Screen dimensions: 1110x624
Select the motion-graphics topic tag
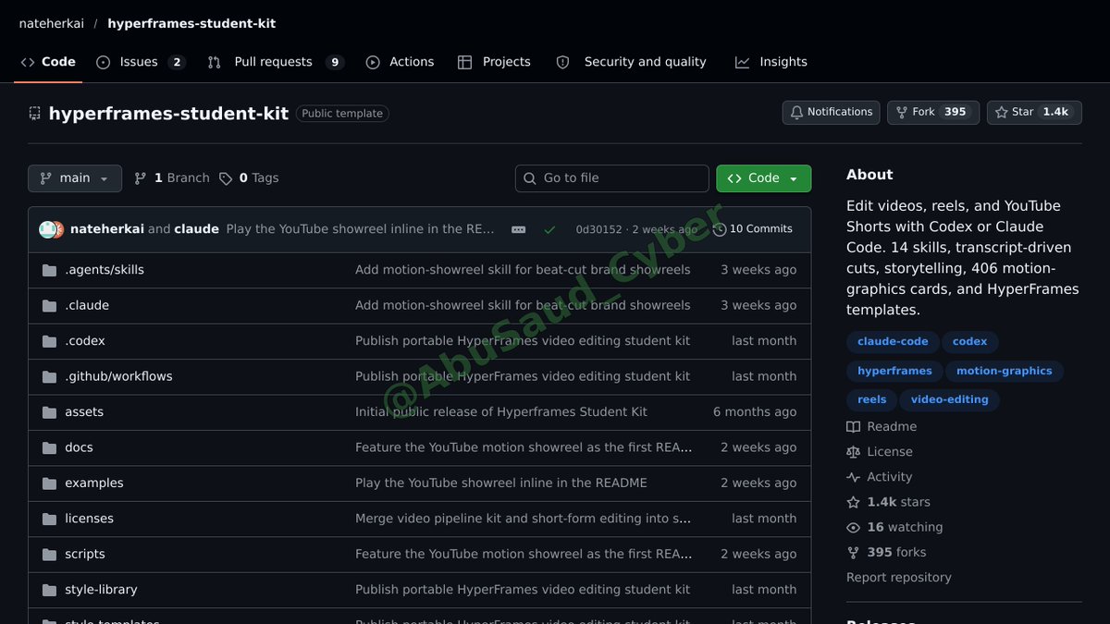click(1005, 371)
